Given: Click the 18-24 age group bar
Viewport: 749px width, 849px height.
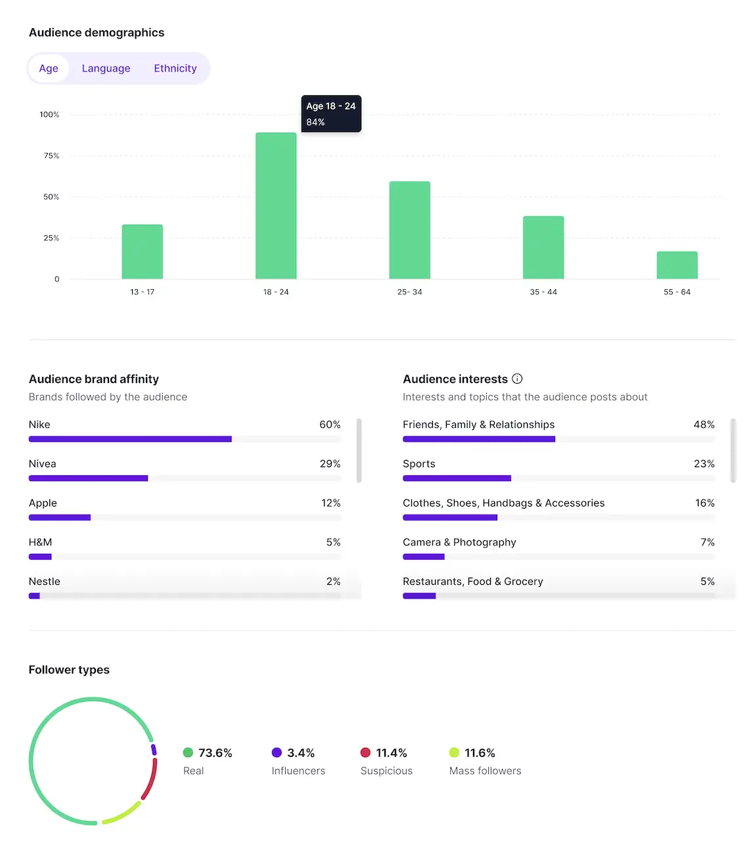Looking at the screenshot, I should click(275, 204).
